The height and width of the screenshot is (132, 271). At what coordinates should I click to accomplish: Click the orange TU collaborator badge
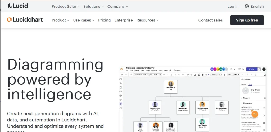click(255, 114)
